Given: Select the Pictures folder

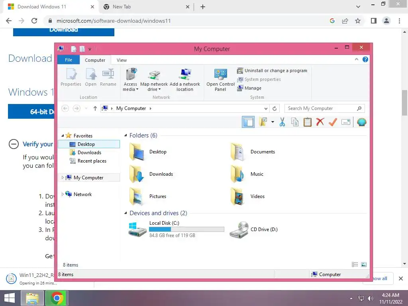Looking at the screenshot, I should (x=148, y=196).
